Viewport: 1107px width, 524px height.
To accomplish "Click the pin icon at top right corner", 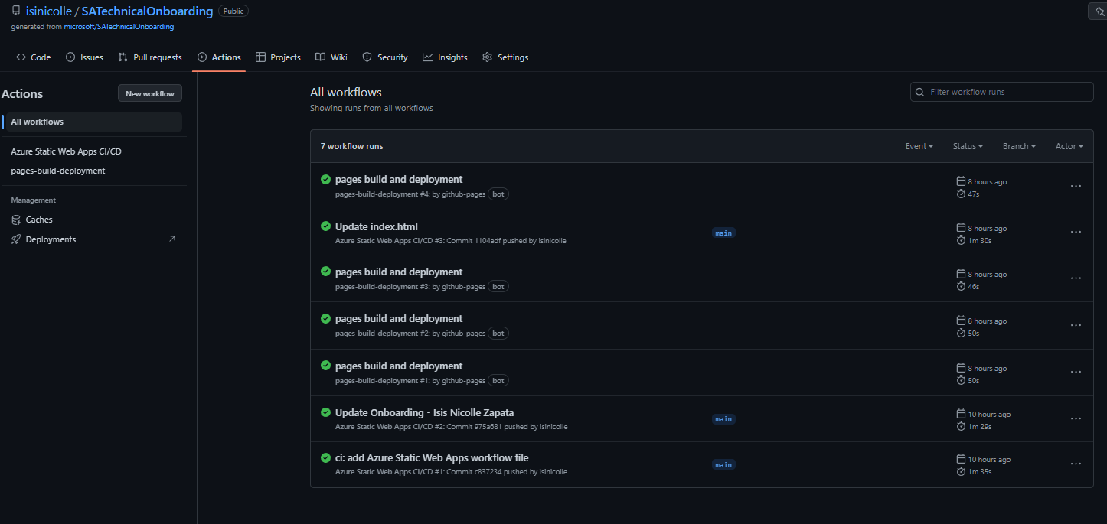I will (1099, 11).
